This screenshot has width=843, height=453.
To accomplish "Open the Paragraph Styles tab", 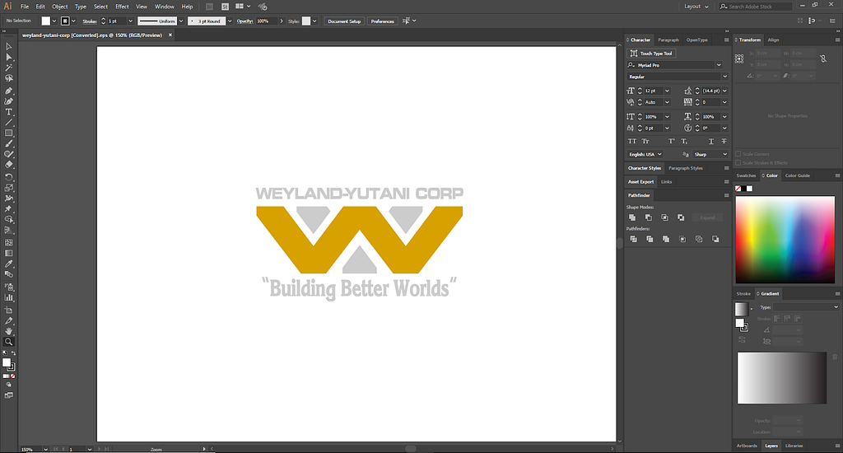I will tap(686, 168).
